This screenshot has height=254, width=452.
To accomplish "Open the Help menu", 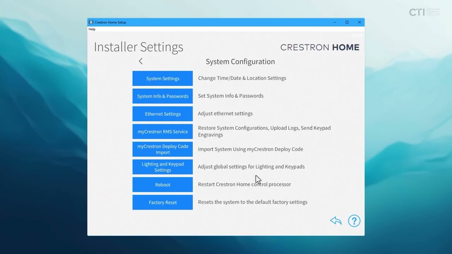I will click(92, 29).
